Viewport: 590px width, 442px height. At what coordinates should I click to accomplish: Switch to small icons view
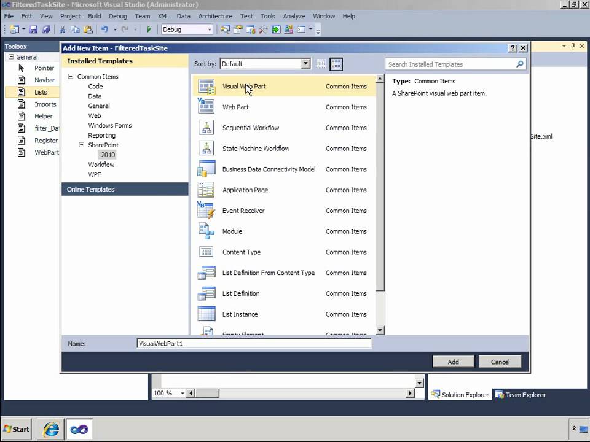point(321,64)
